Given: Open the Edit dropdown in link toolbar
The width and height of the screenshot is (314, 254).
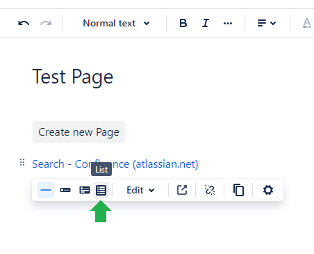Looking at the screenshot, I should 140,190.
